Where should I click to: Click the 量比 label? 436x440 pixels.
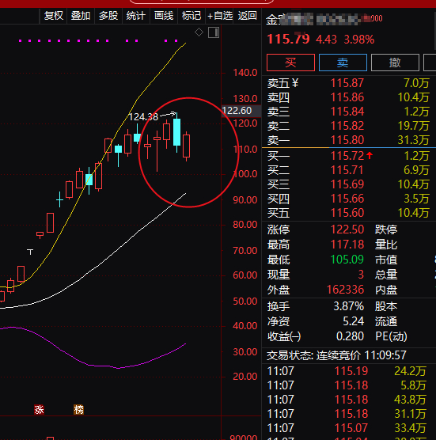point(386,245)
